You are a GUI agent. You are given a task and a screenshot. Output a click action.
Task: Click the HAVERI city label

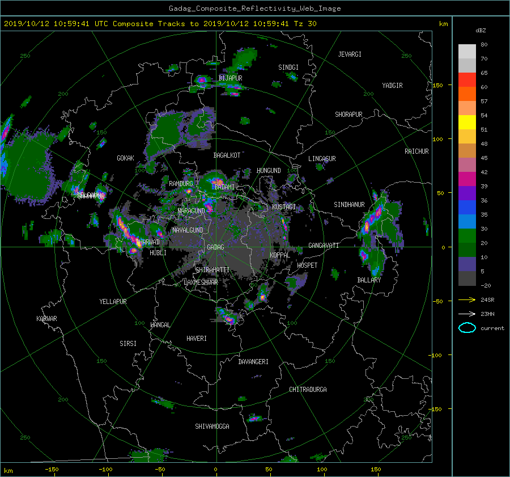coord(197,339)
